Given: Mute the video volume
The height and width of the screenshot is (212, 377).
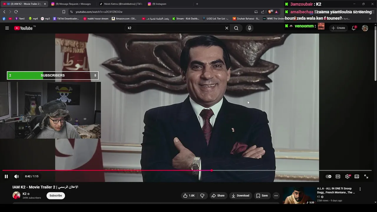Looking at the screenshot, I should [x=16, y=176].
